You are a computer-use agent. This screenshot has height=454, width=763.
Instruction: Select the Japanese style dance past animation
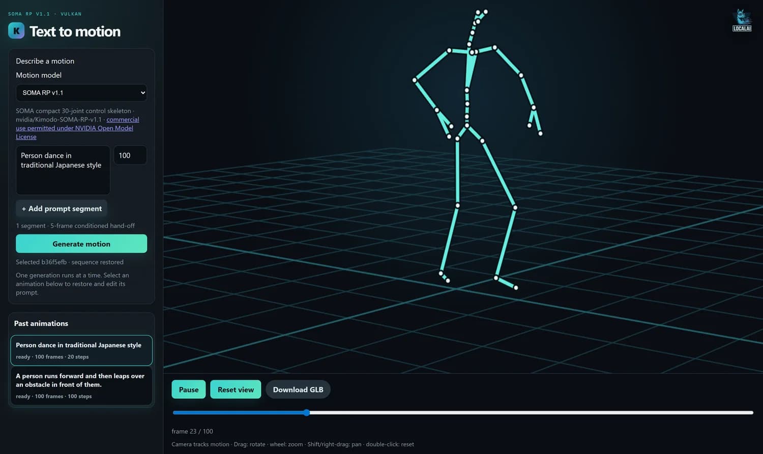[81, 350]
